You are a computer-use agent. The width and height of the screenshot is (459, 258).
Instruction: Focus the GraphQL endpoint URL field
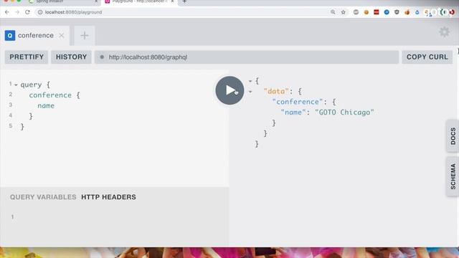247,57
